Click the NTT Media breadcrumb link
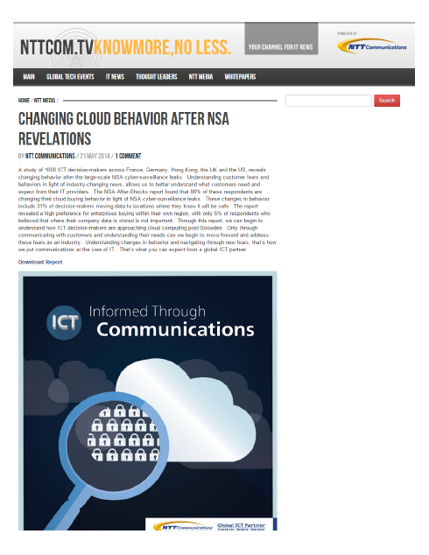The width and height of the screenshot is (429, 555). click(x=45, y=101)
